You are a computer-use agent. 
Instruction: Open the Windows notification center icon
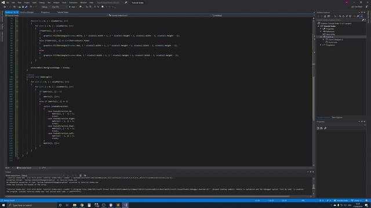[x=366, y=205]
